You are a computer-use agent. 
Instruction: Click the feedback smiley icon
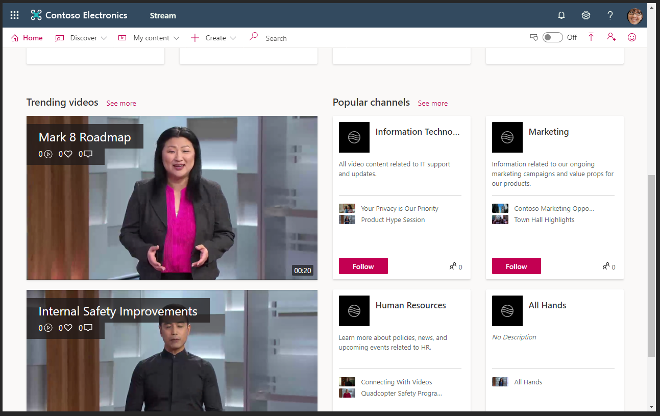point(632,37)
